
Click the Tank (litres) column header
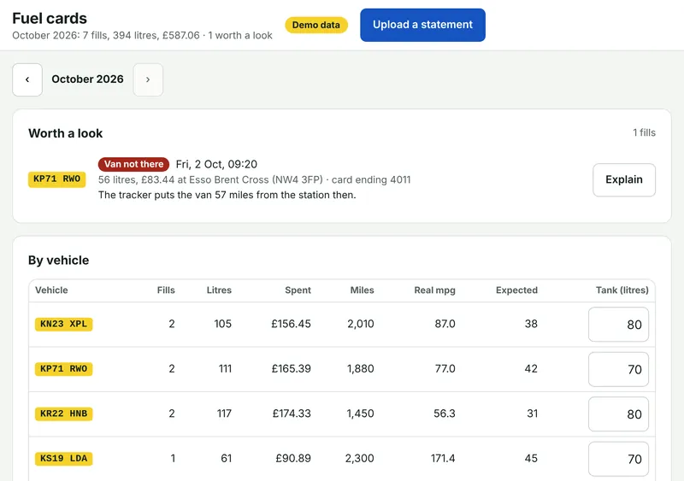click(622, 290)
